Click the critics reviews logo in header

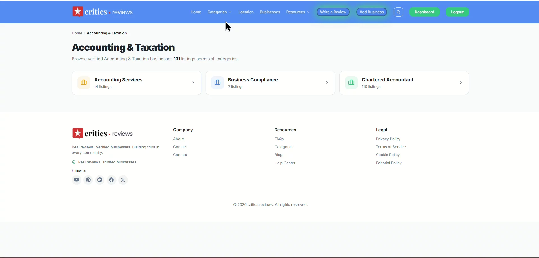[103, 12]
